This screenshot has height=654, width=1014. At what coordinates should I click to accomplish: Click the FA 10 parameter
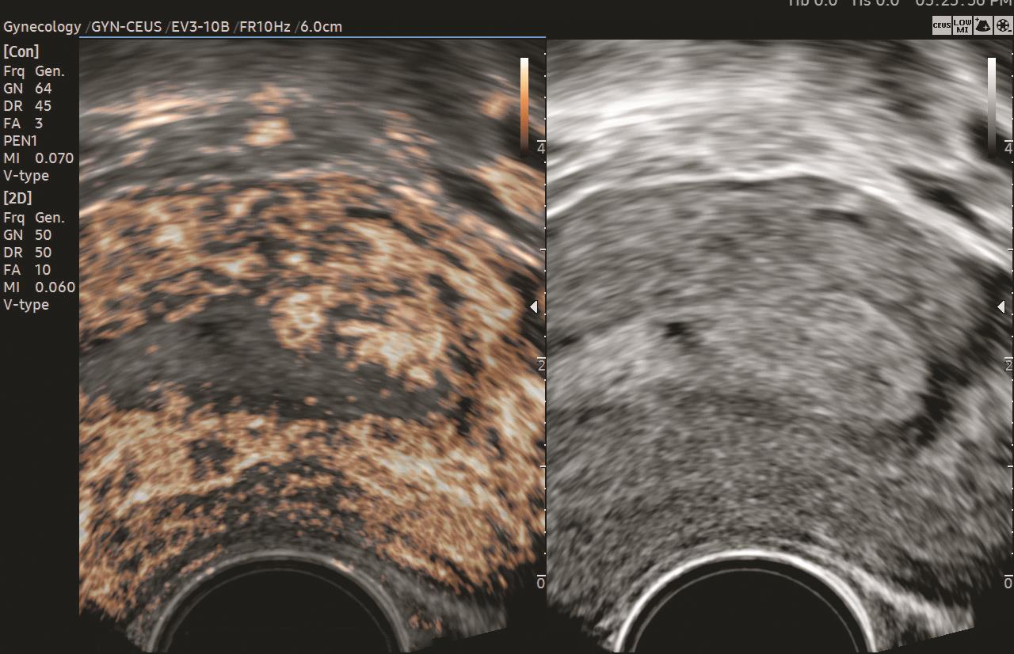click(28, 270)
